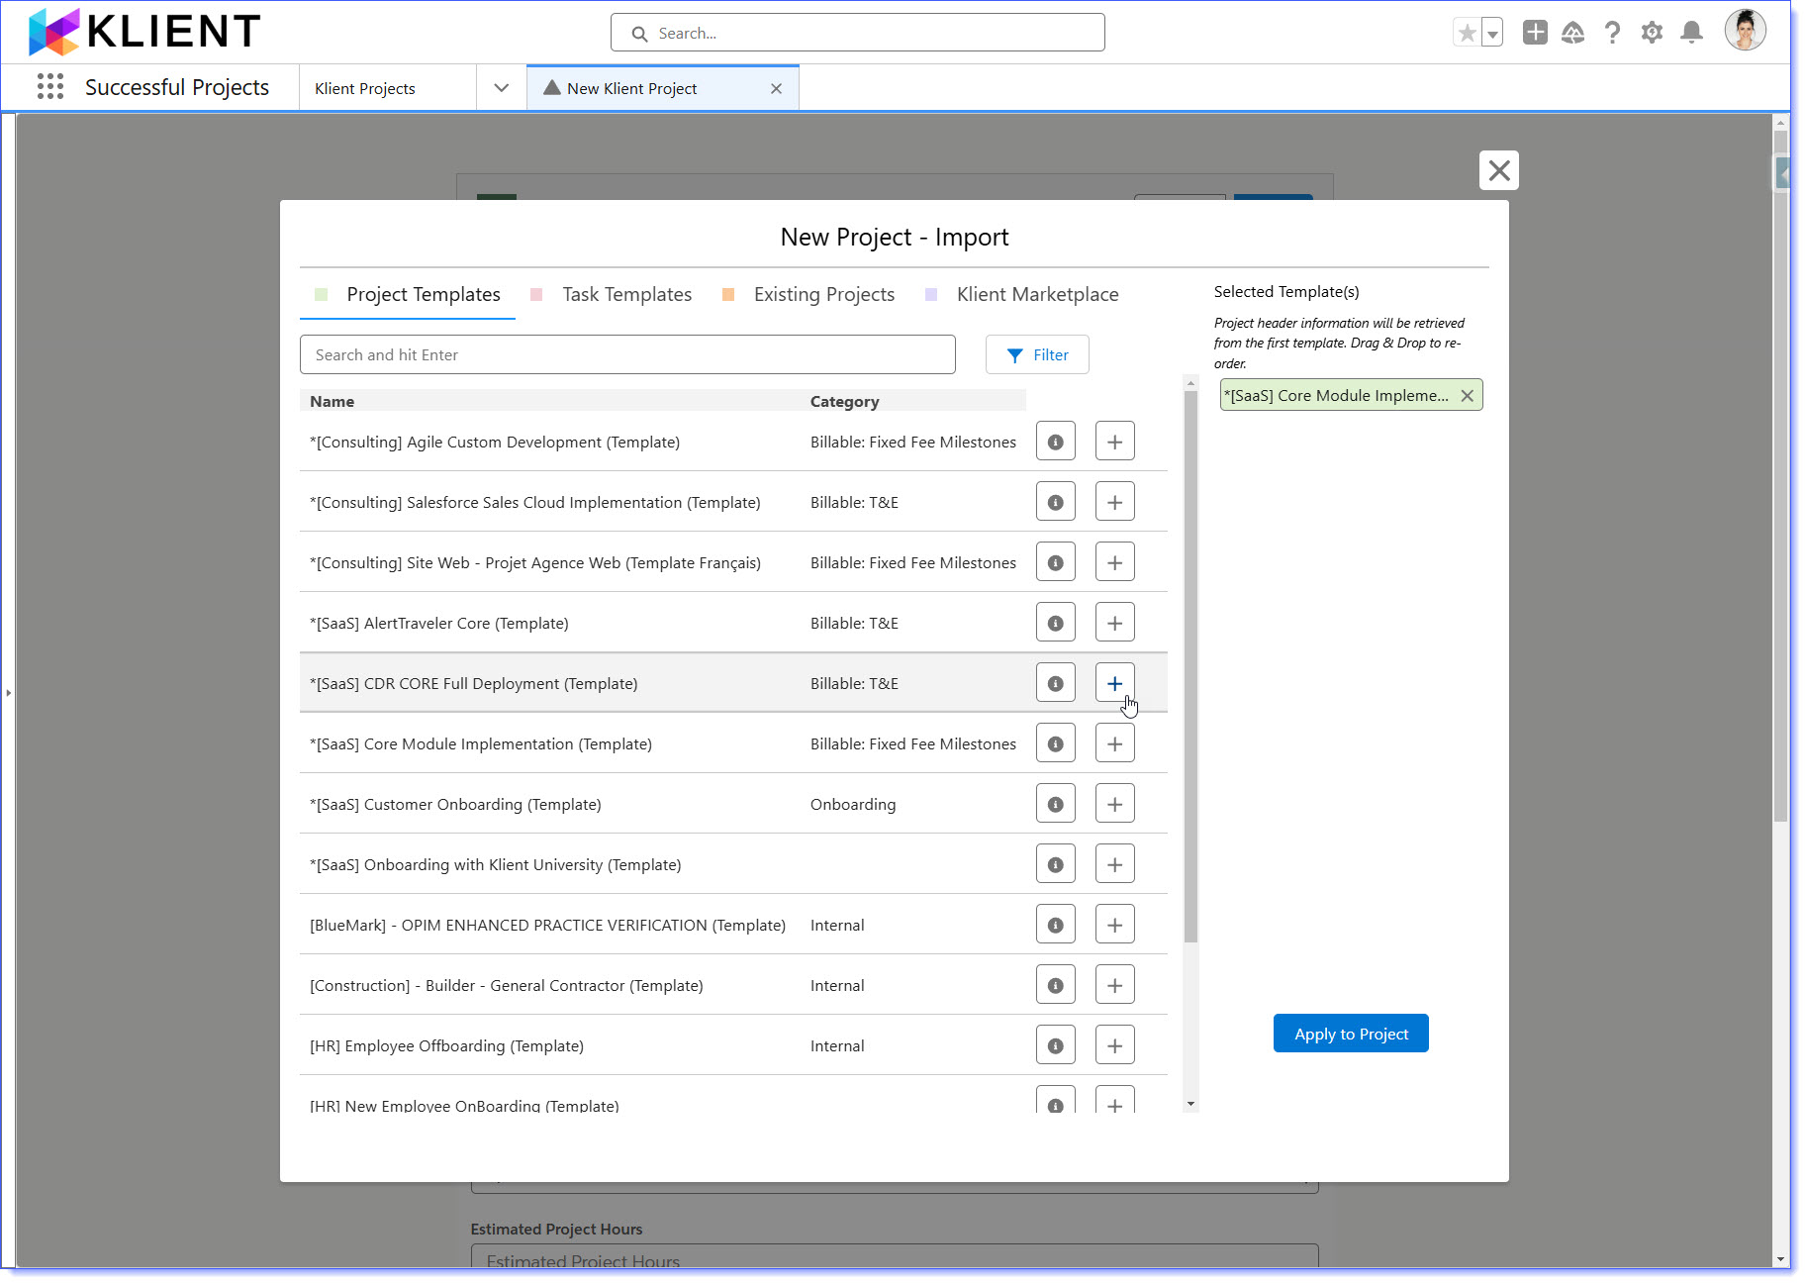
Task: Add Salesforce Sales Cloud Implementation template
Action: 1114,502
